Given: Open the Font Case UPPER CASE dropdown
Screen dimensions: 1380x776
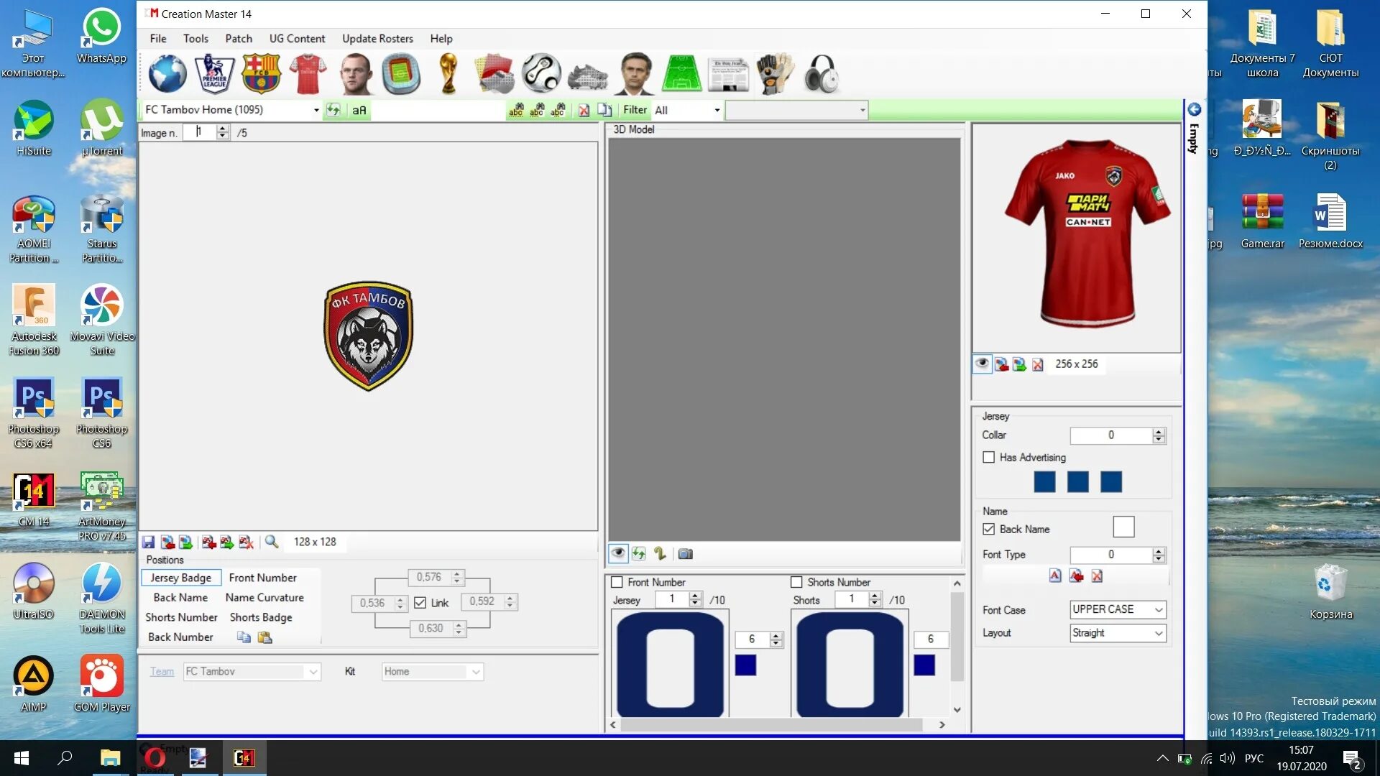Looking at the screenshot, I should coord(1118,609).
